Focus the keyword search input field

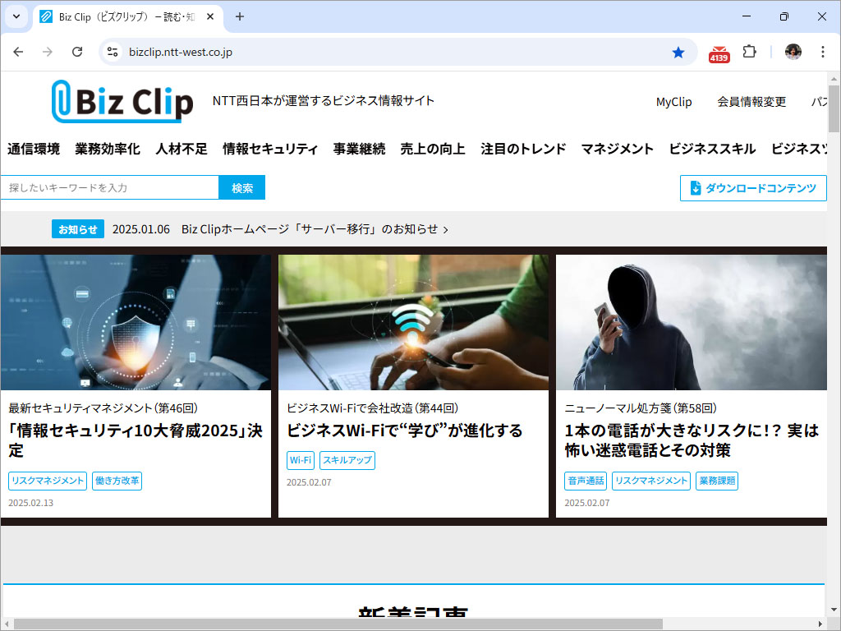click(x=109, y=188)
